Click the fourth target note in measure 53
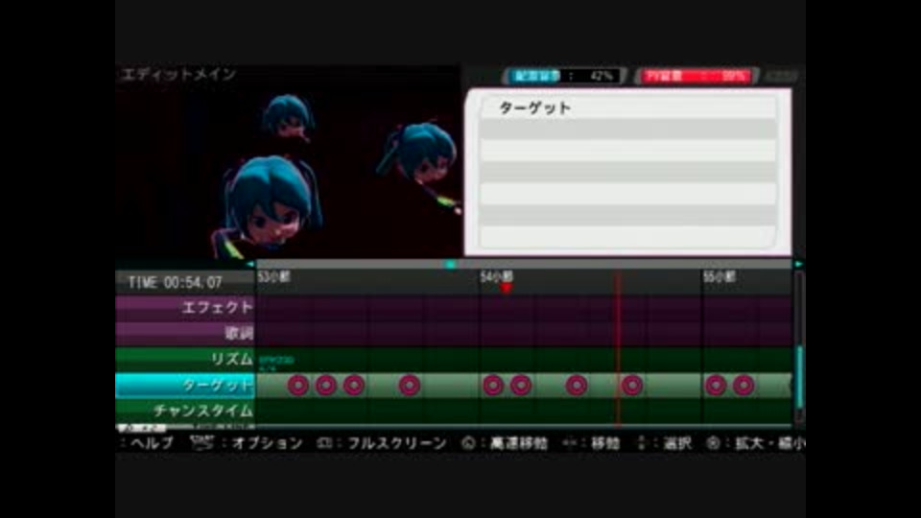Image resolution: width=921 pixels, height=518 pixels. click(410, 386)
